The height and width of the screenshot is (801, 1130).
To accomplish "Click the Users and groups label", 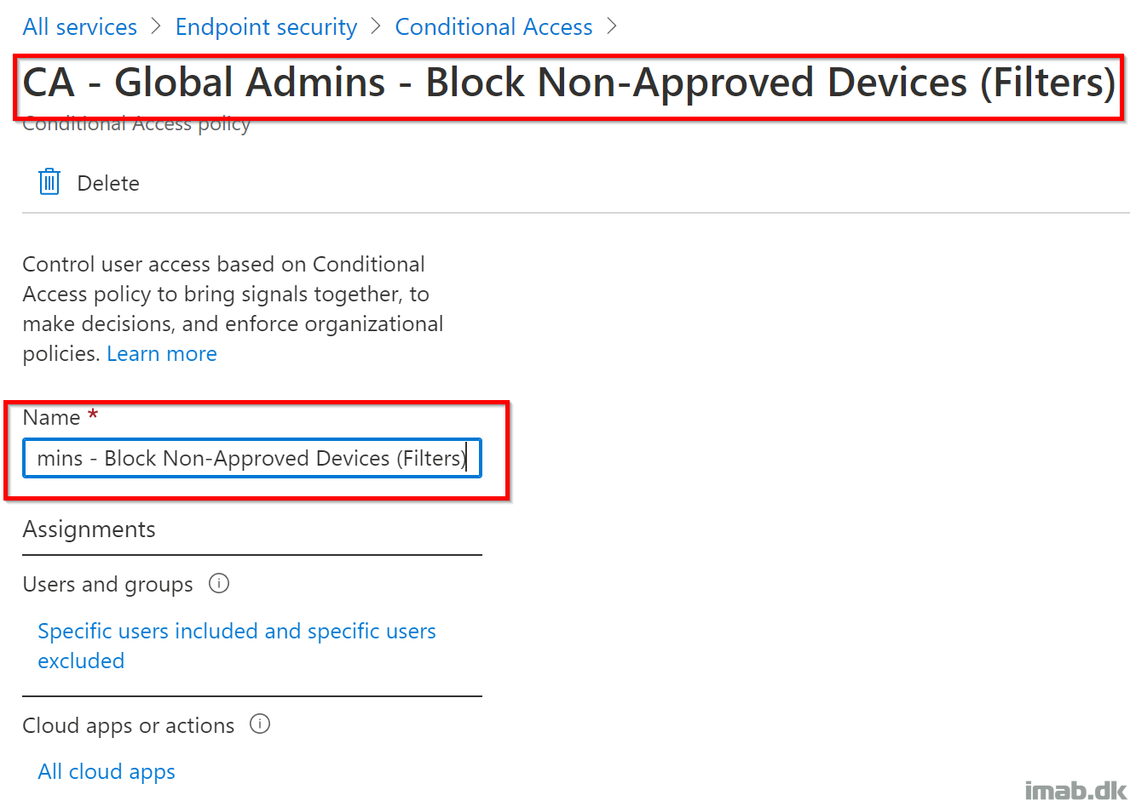I will (107, 585).
